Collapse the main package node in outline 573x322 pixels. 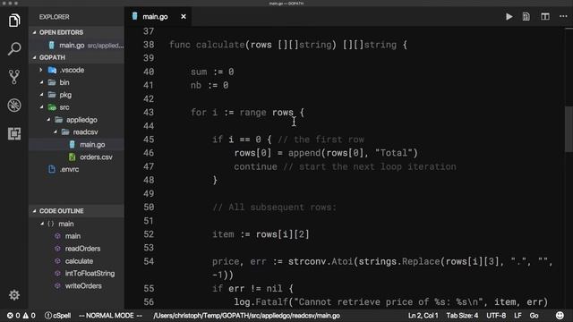(x=42, y=224)
